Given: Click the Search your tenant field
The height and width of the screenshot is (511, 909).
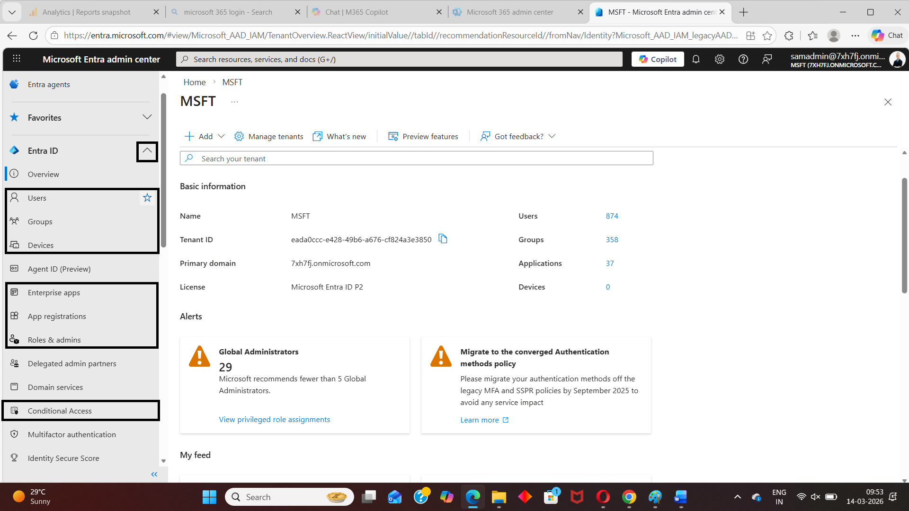Looking at the screenshot, I should click(417, 159).
